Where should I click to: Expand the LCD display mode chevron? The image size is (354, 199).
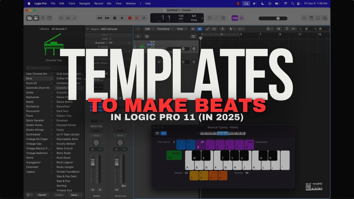pos(202,18)
